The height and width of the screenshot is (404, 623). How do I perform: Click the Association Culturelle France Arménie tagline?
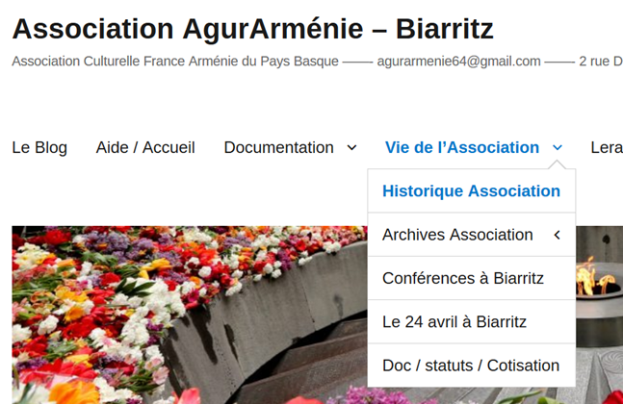pyautogui.click(x=175, y=61)
